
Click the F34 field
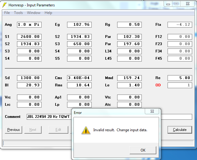[x=180, y=51]
